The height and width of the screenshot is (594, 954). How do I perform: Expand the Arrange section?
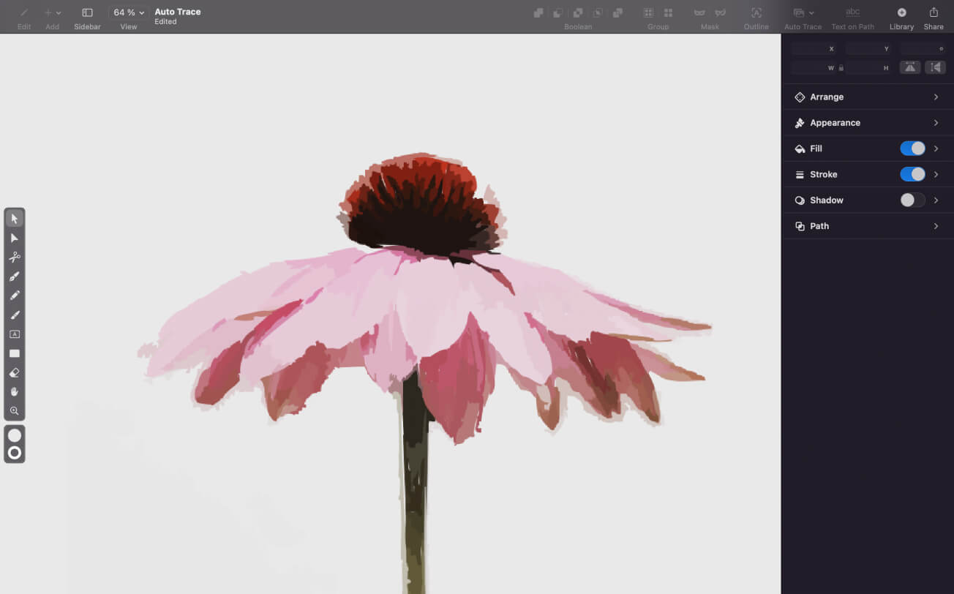point(867,97)
